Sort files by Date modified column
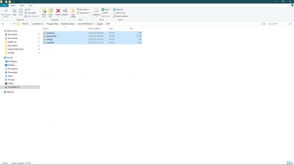 click(x=94, y=28)
